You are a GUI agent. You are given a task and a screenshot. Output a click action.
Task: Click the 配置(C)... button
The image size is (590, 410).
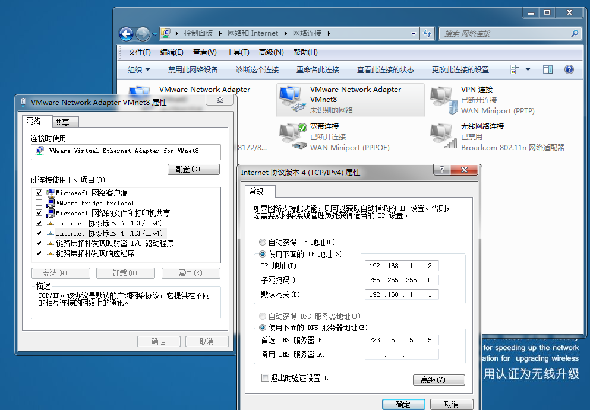(x=194, y=170)
